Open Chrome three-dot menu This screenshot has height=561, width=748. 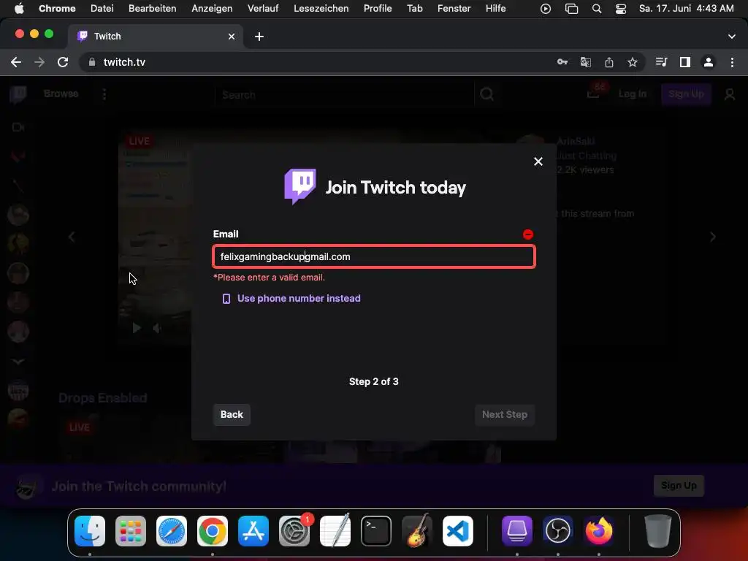pyautogui.click(x=732, y=62)
